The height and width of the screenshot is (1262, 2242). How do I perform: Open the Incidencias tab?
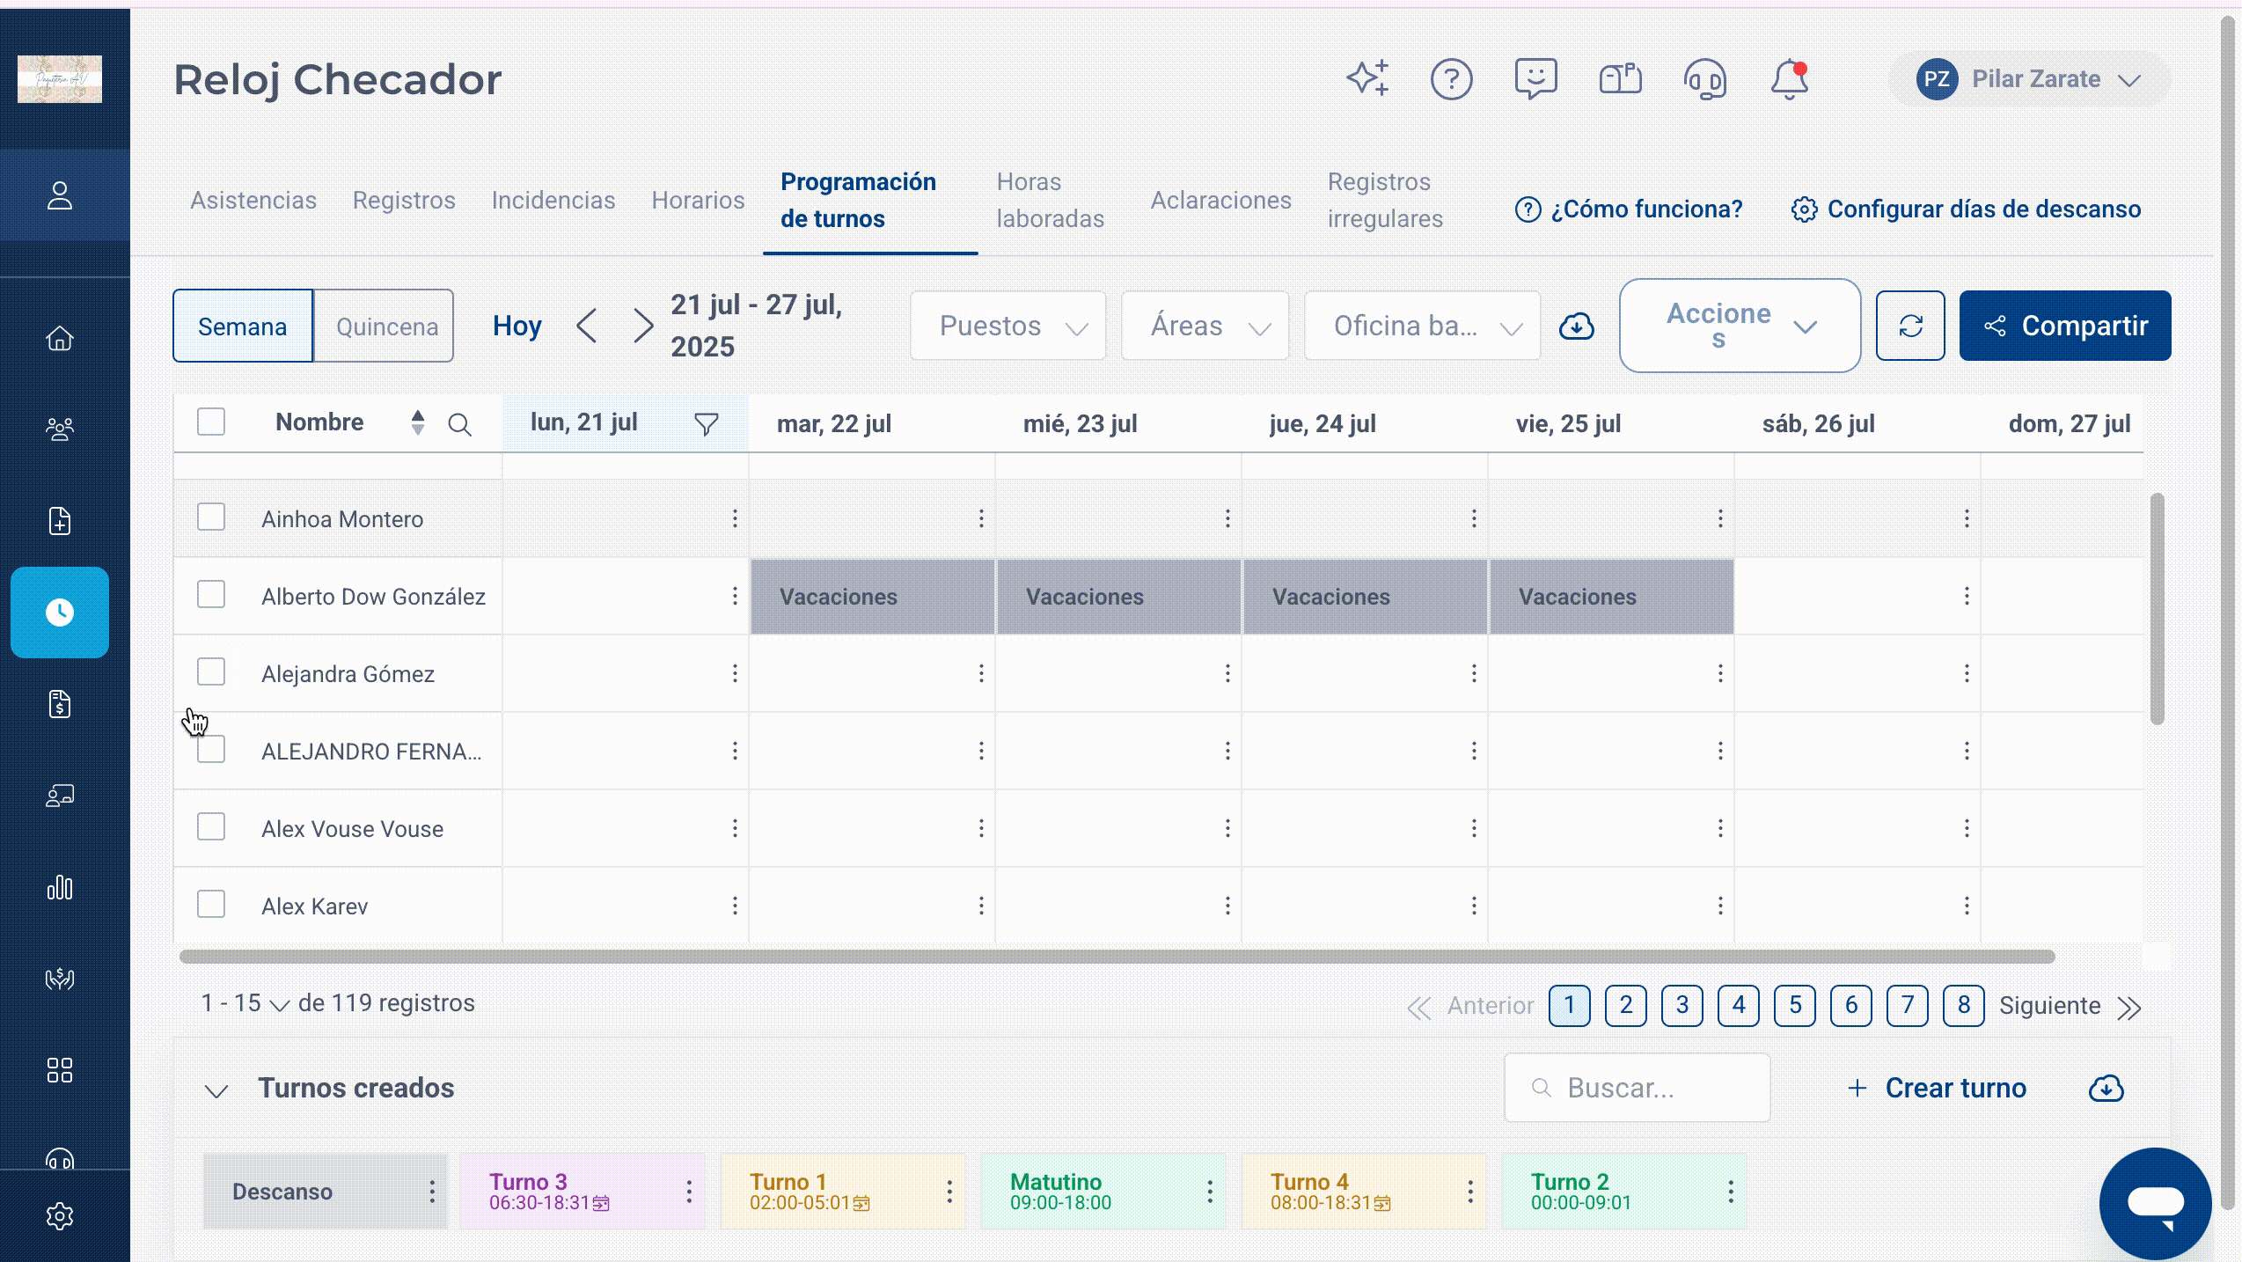tap(553, 201)
